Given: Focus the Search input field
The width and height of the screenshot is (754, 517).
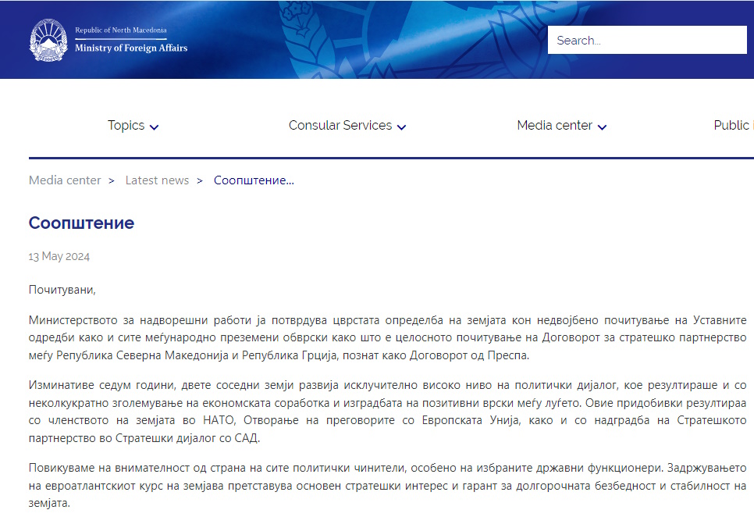Looking at the screenshot, I should point(646,41).
